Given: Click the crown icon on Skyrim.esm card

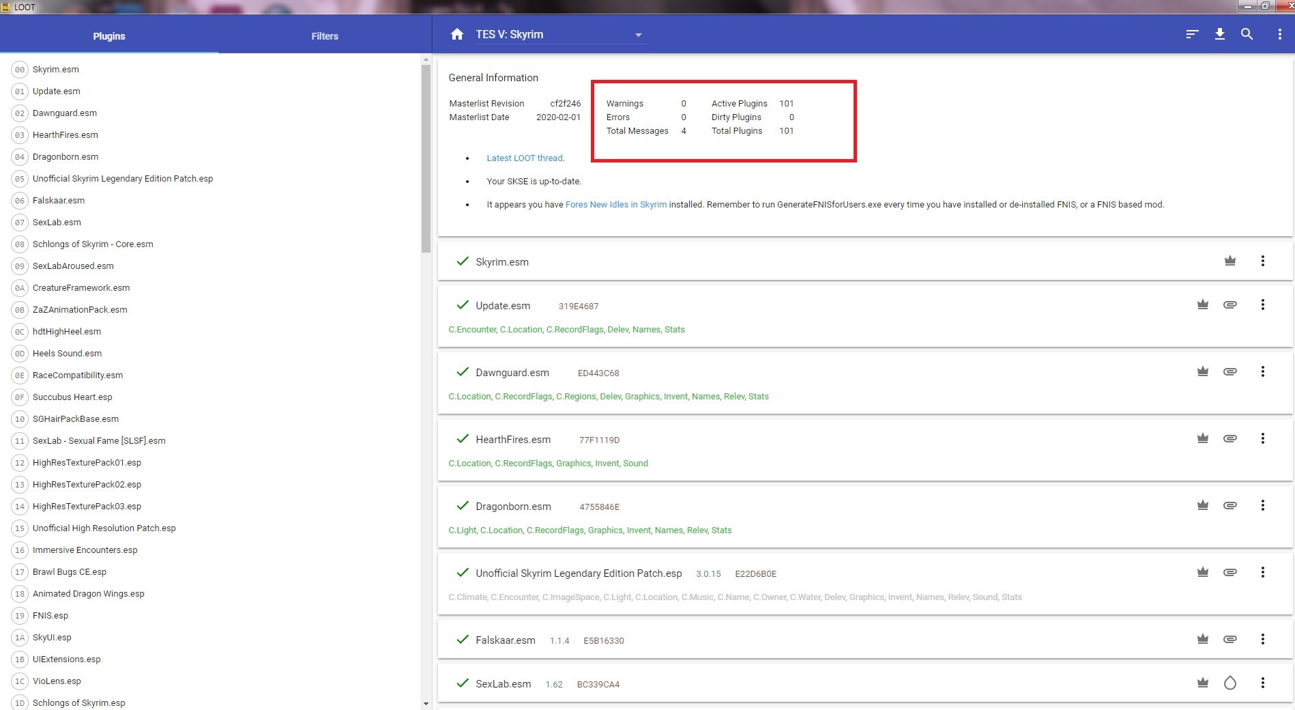Looking at the screenshot, I should [x=1230, y=261].
